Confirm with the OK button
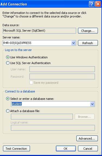Viewport: 102px width, 156px height. (66, 149)
